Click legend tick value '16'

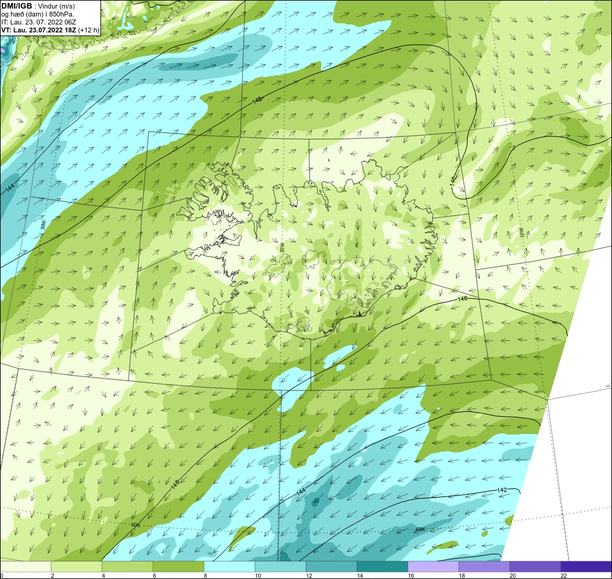(411, 575)
